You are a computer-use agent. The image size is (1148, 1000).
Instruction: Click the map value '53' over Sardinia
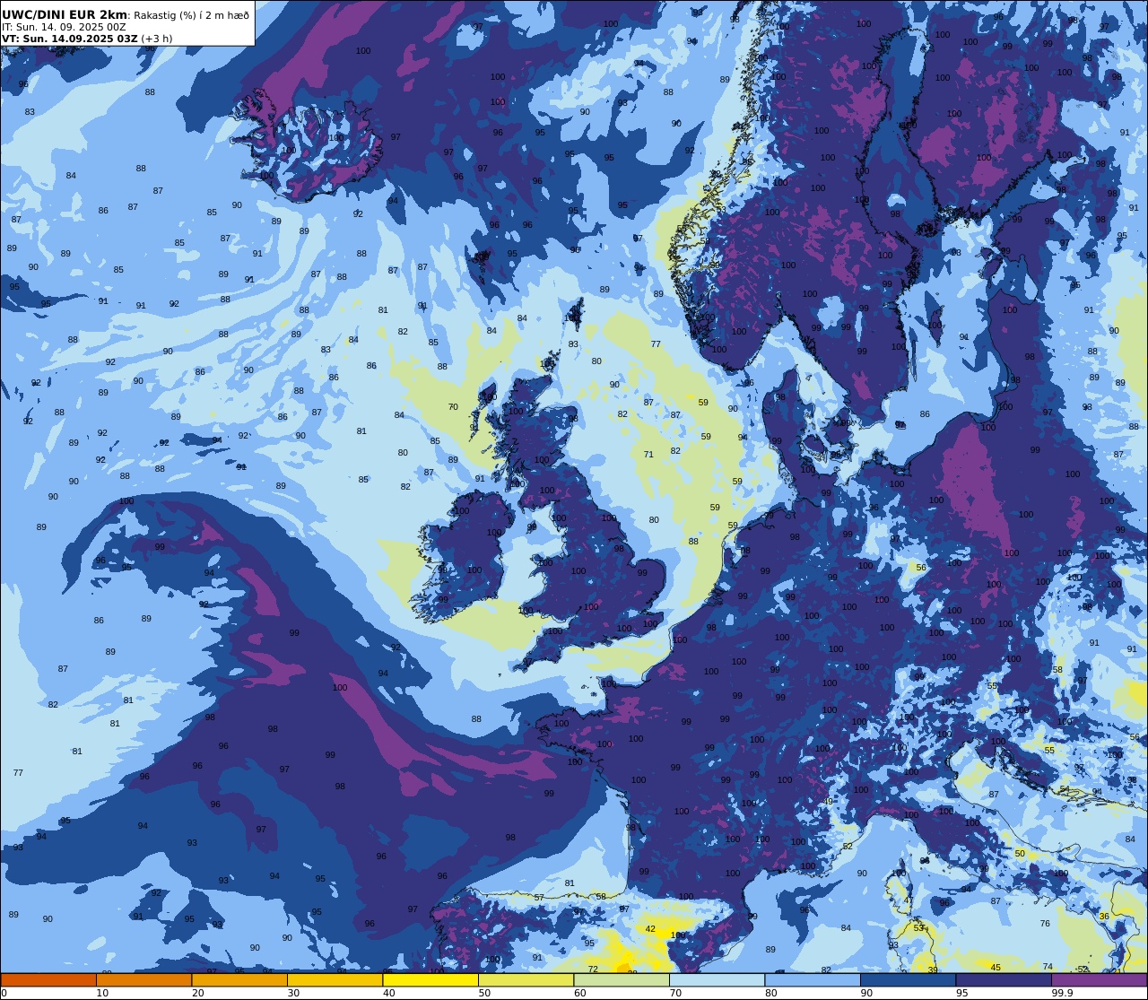click(x=918, y=928)
